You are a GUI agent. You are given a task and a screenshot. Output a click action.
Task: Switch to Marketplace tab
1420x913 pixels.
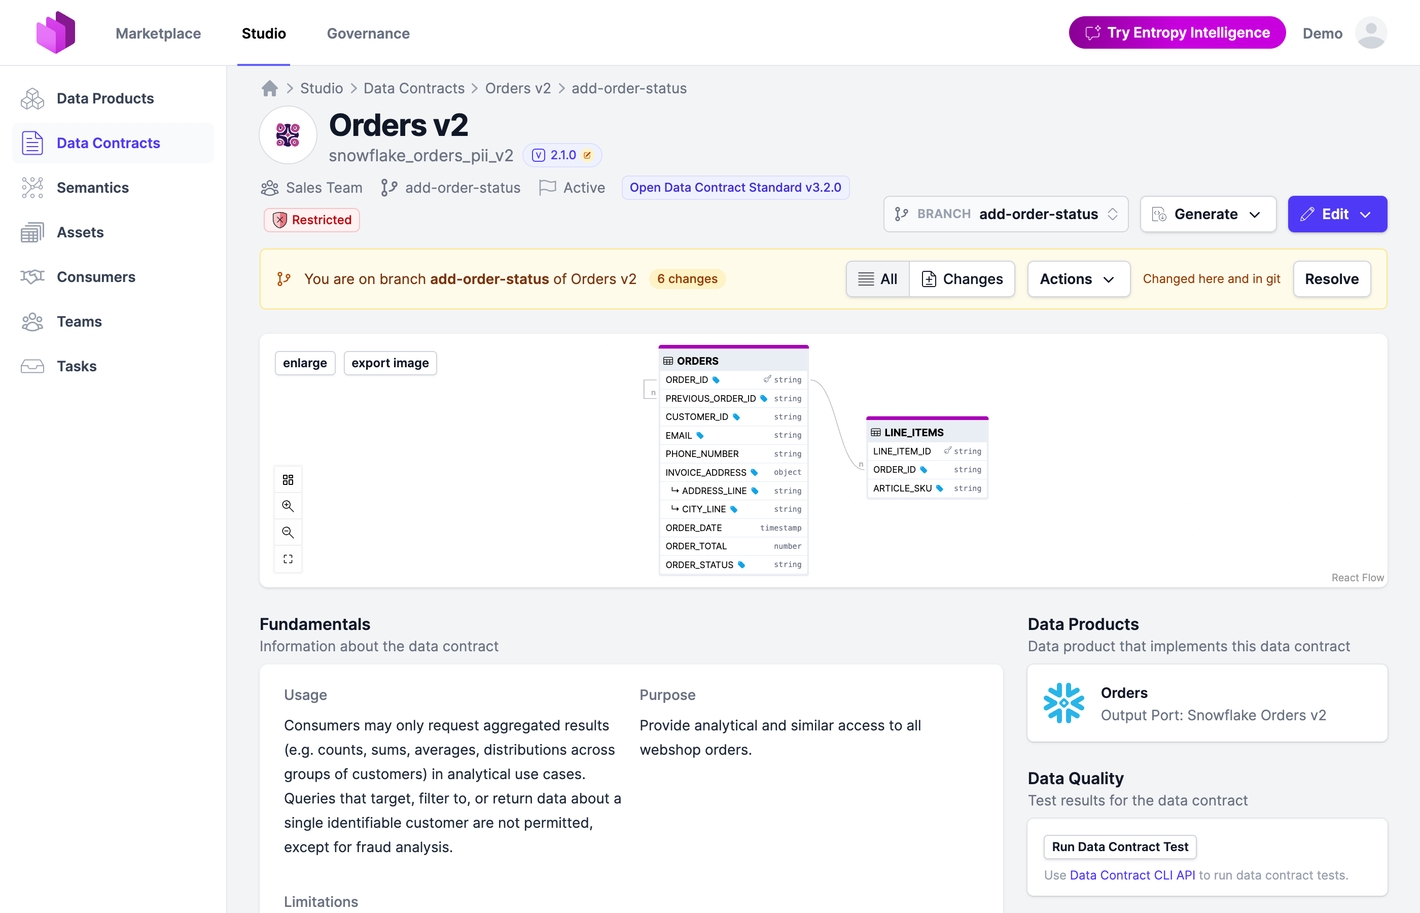(158, 33)
